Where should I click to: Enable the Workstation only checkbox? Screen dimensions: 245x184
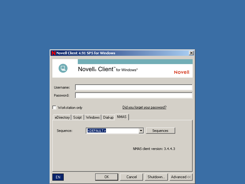[x=55, y=108]
